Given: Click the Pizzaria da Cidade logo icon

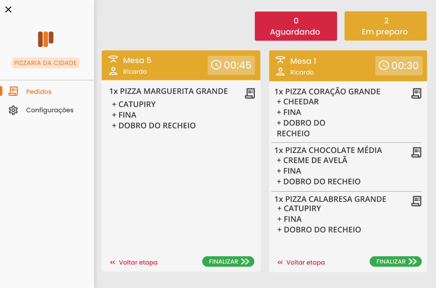Looking at the screenshot, I should pos(46,39).
